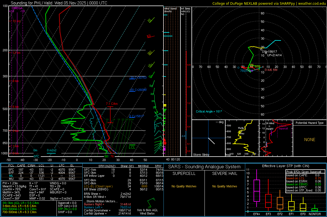This screenshot has height=217, width=327.
Task: Click the green 'LCL' marker label on skew-T
Action: point(132,147)
